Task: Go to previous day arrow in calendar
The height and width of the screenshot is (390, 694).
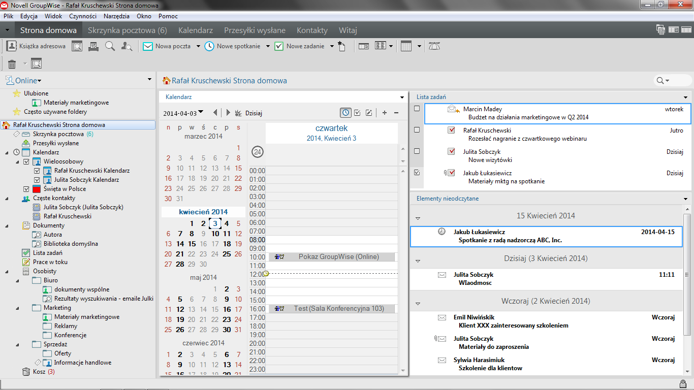Action: point(215,113)
